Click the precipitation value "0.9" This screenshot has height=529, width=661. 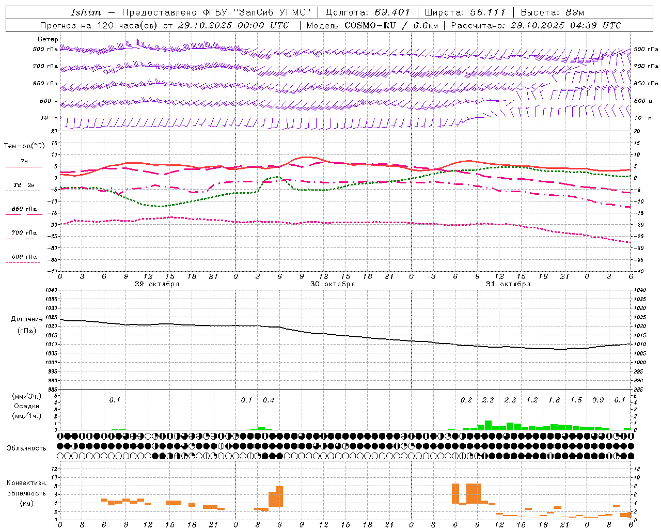(598, 400)
